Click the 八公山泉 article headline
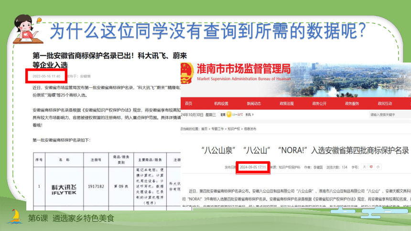 point(305,150)
